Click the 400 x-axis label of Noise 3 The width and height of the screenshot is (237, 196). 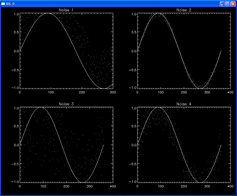(x=113, y=186)
